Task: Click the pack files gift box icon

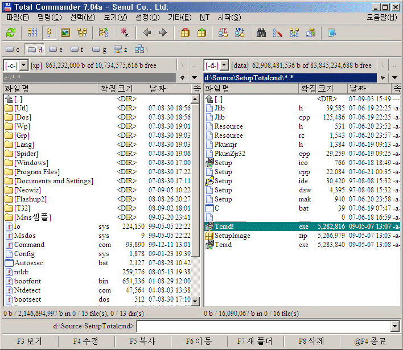Action: pos(185,32)
